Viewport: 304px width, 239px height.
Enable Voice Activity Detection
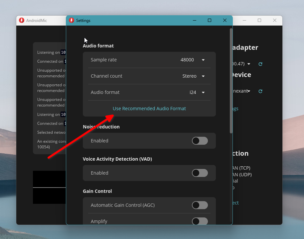click(x=200, y=173)
